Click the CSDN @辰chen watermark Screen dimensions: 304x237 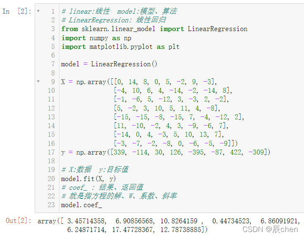point(270,230)
